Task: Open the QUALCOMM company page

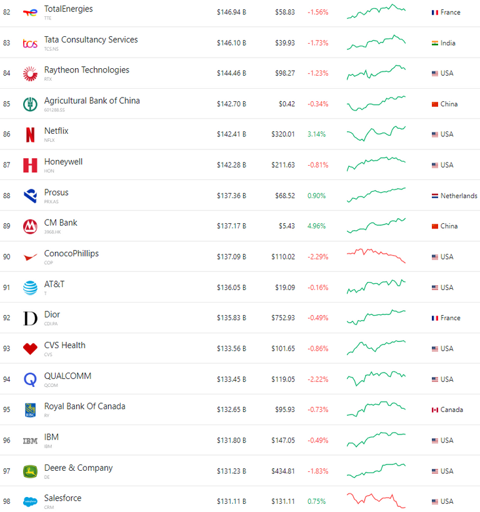Action: (67, 376)
